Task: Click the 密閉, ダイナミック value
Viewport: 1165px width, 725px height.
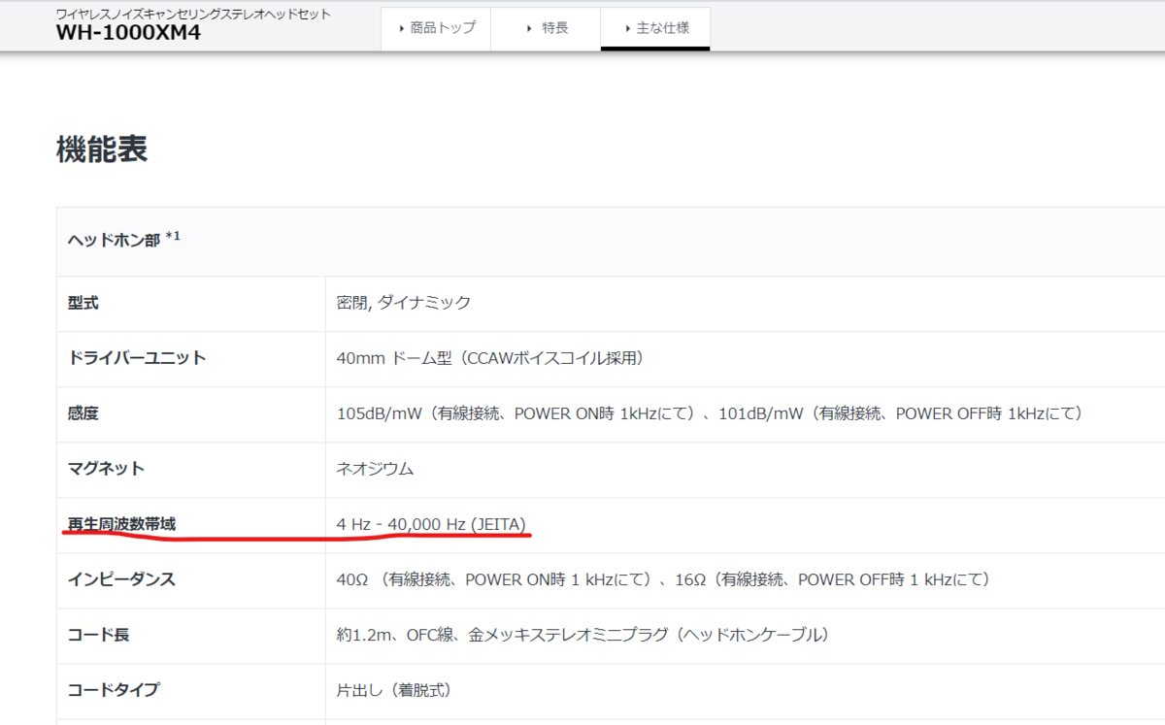Action: pos(404,303)
